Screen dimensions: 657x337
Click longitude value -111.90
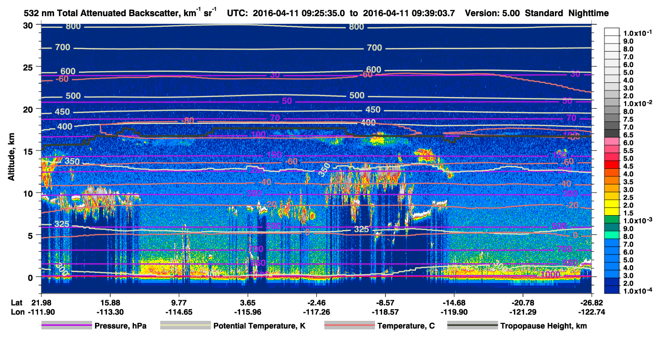pyautogui.click(x=40, y=312)
